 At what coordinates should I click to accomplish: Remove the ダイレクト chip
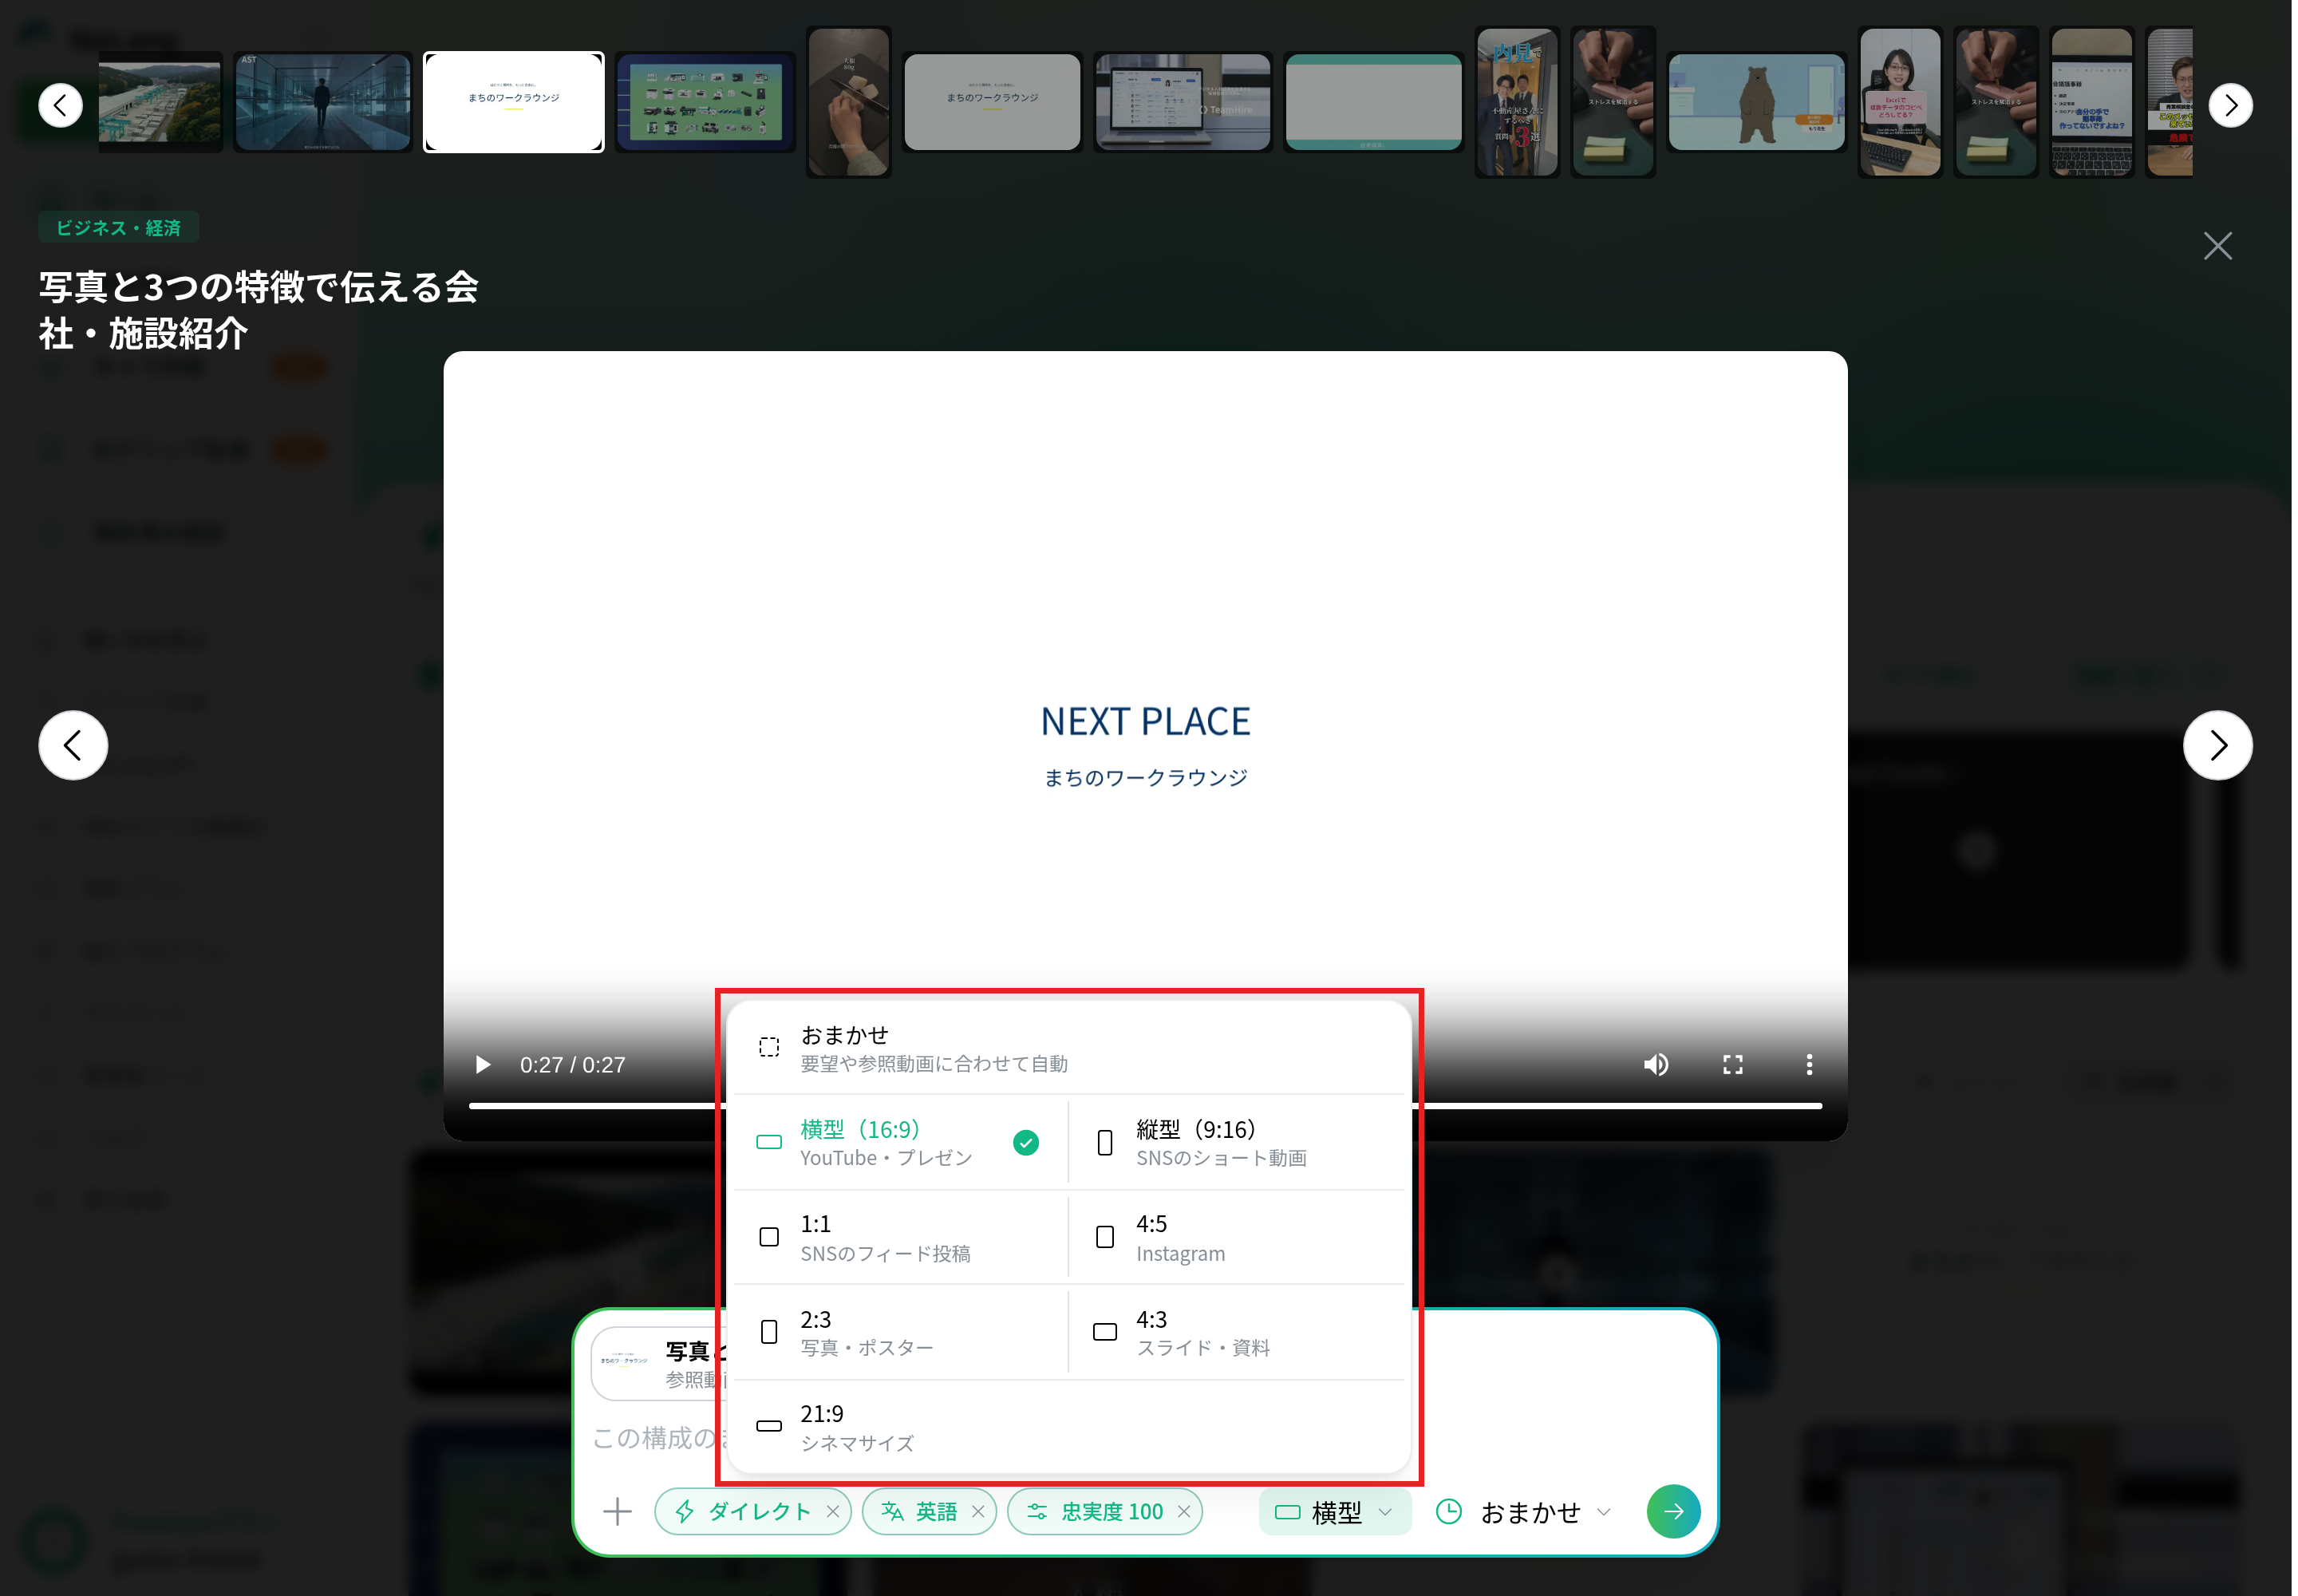[x=832, y=1512]
